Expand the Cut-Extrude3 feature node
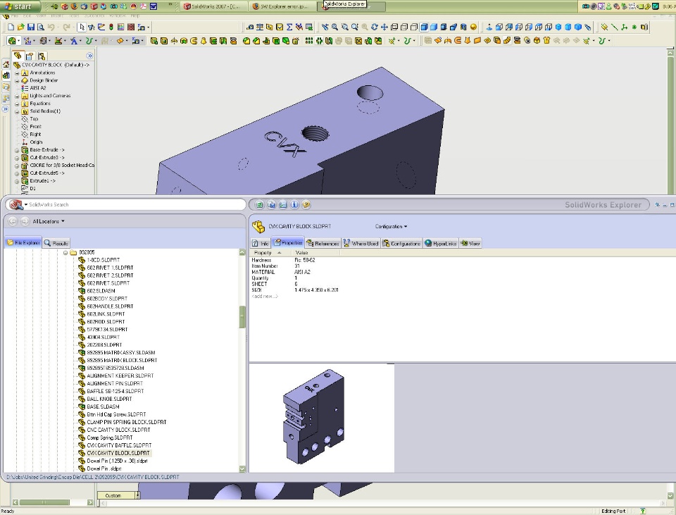Viewport: 676px width, 515px height. [x=17, y=158]
